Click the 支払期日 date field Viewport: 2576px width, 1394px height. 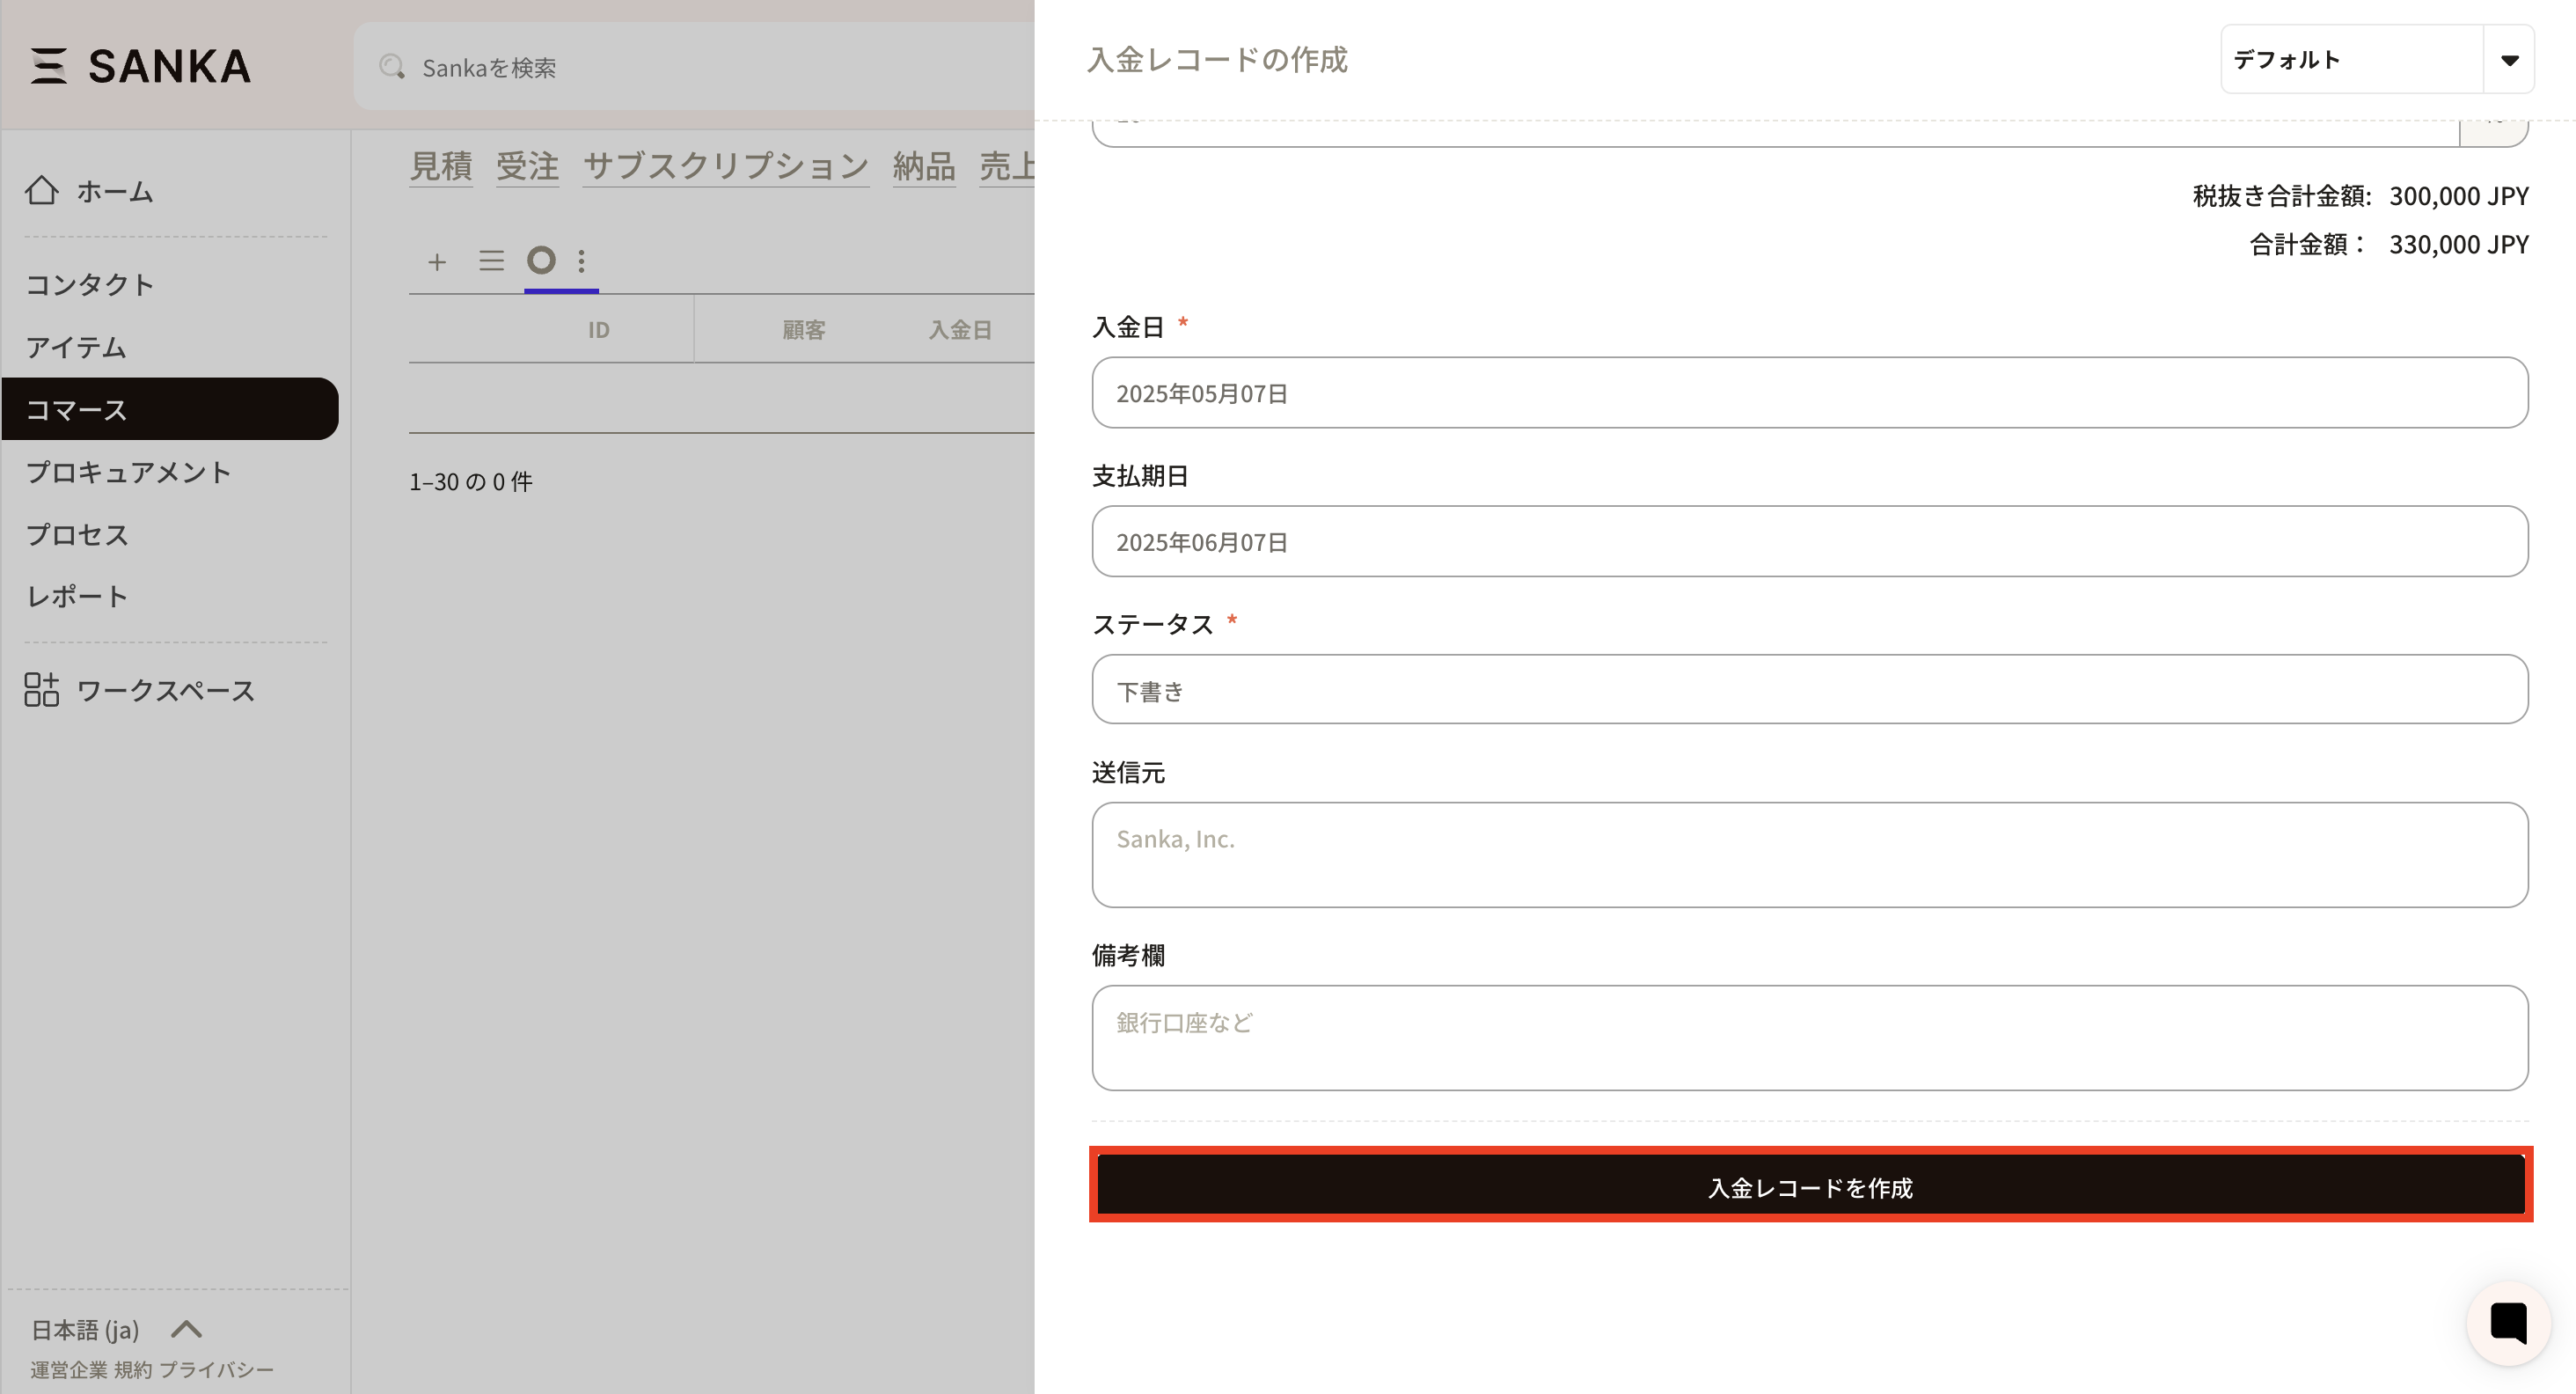click(1809, 541)
